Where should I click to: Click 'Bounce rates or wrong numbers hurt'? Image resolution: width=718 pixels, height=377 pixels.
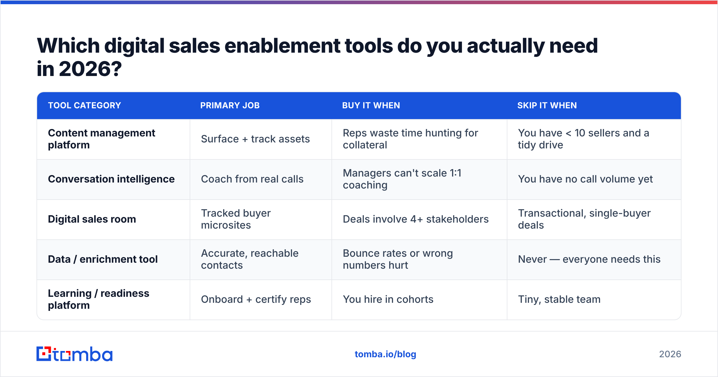coord(398,259)
